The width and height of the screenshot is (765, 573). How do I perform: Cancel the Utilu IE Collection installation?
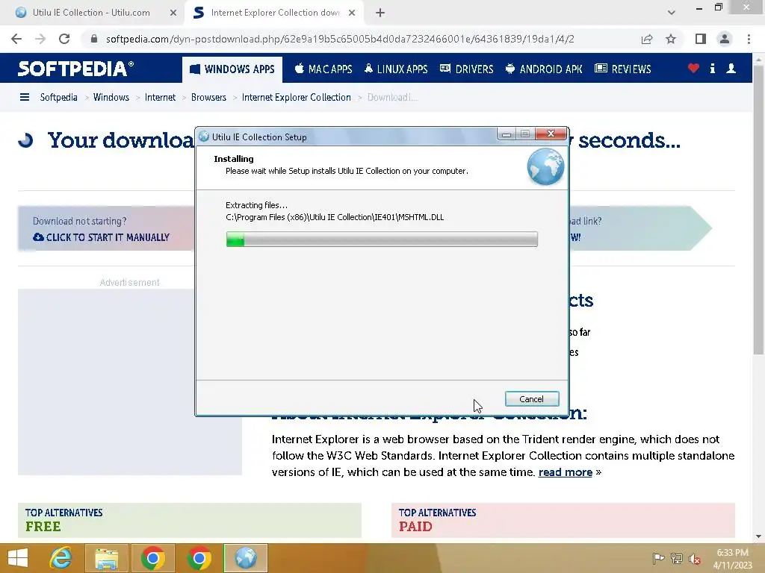click(x=532, y=399)
